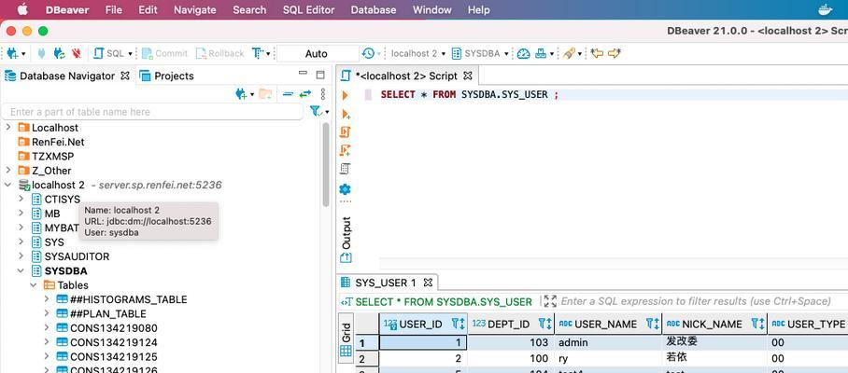This screenshot has height=373, width=848.
Task: Click the new folder icon in navigator
Action: pyautogui.click(x=265, y=94)
